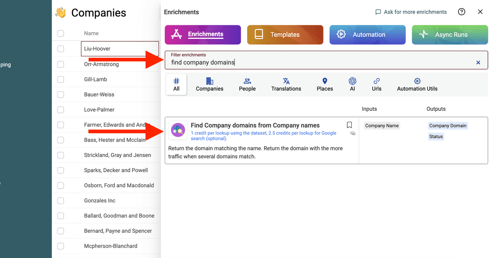The width and height of the screenshot is (492, 258).
Task: Clear the filter enrichments text
Action: [478, 63]
